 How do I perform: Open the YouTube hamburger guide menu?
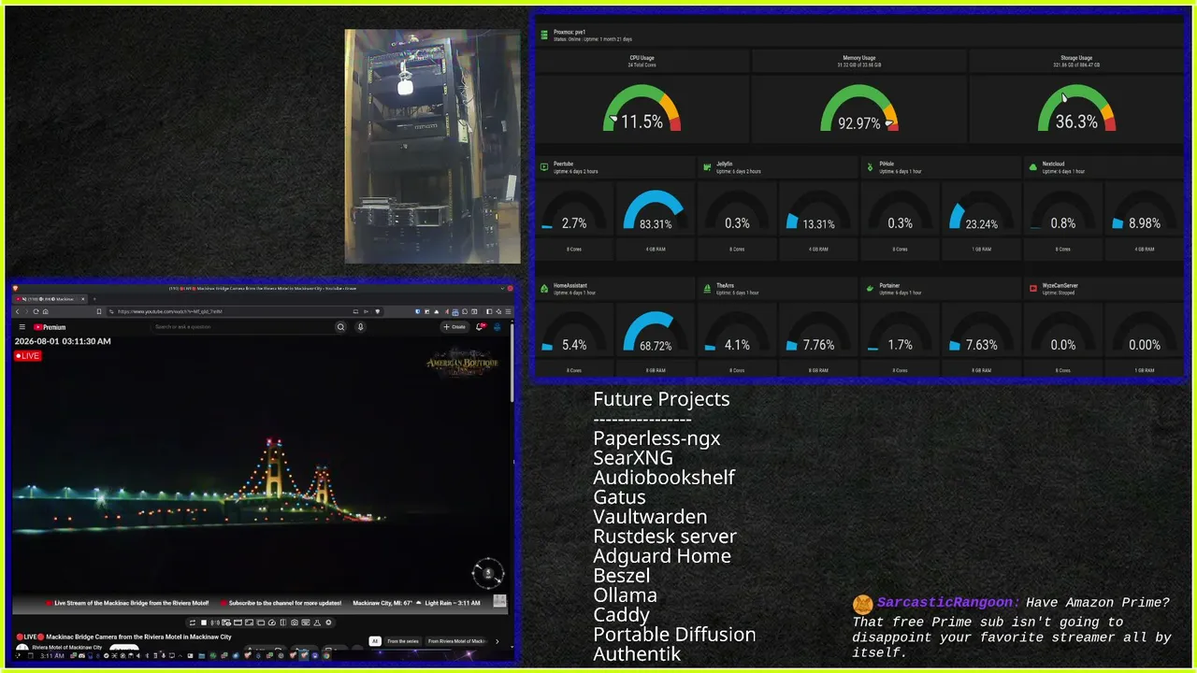(x=22, y=327)
